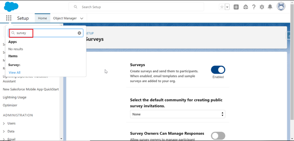The image size is (294, 141).
Task: Click the sidebar scrollbar down arrow
Action: point(61,139)
